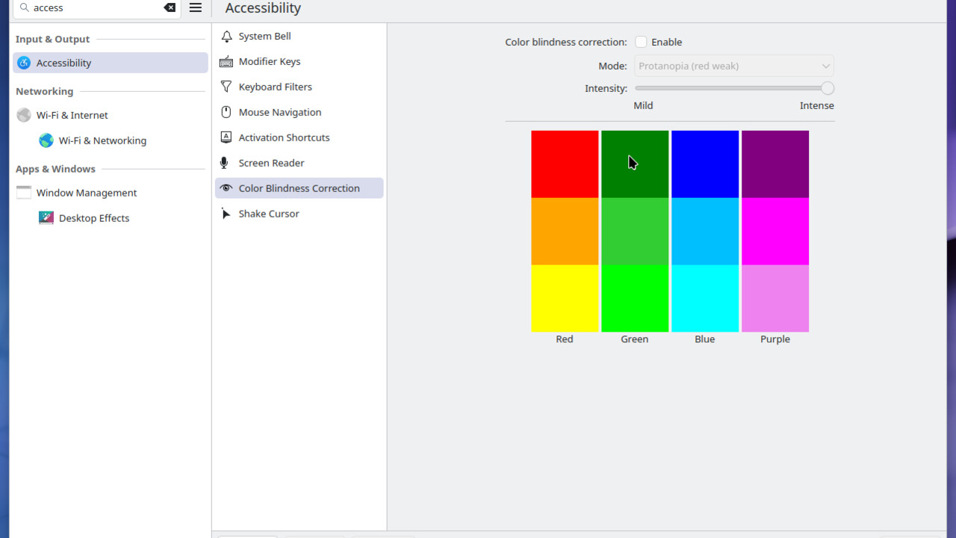Click the Screen Reader microphone icon

[224, 163]
